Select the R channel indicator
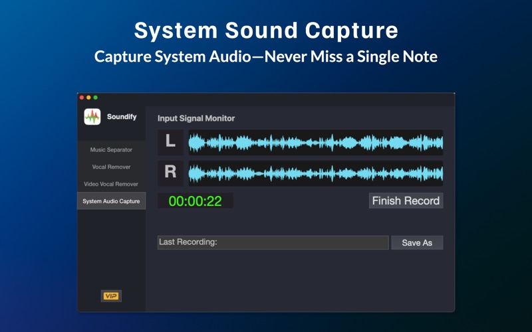 tap(170, 173)
